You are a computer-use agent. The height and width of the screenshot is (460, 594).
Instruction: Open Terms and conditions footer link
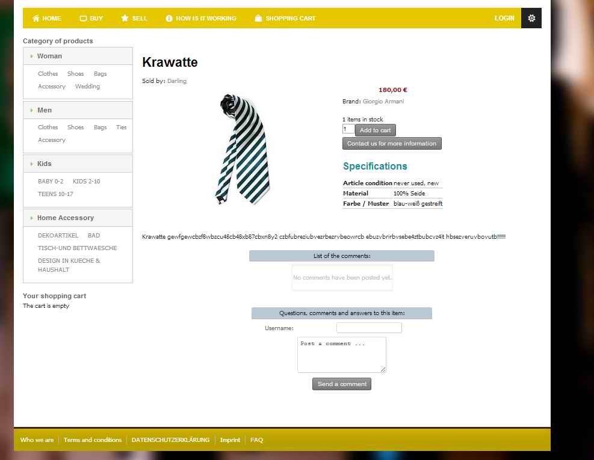(x=93, y=440)
